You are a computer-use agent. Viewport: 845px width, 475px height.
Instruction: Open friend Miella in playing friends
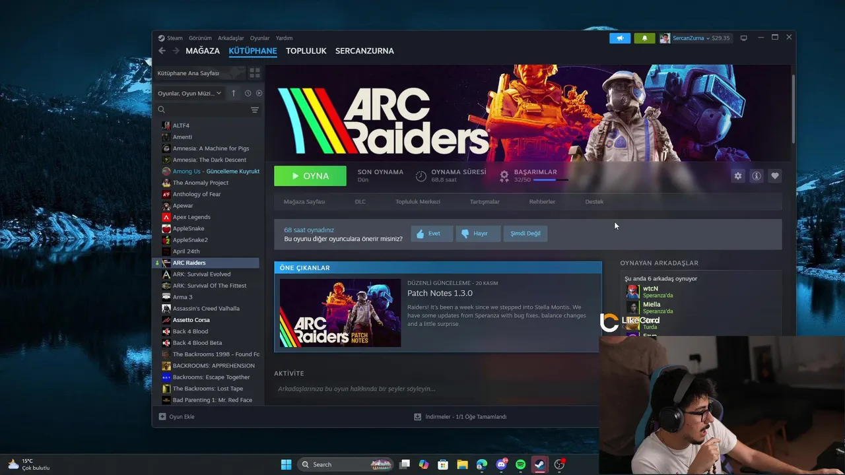pos(650,307)
